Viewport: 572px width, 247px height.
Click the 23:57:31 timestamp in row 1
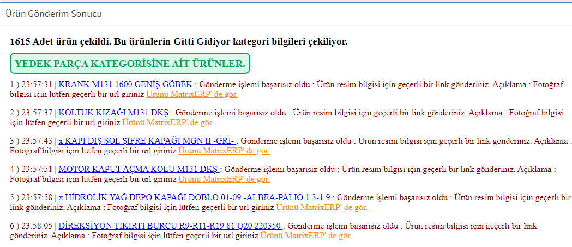(38, 84)
